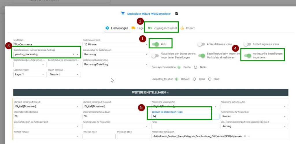This screenshot has height=144, width=296.
Task: Clear the pending,processing status selection with X
Action: pos(74,54)
